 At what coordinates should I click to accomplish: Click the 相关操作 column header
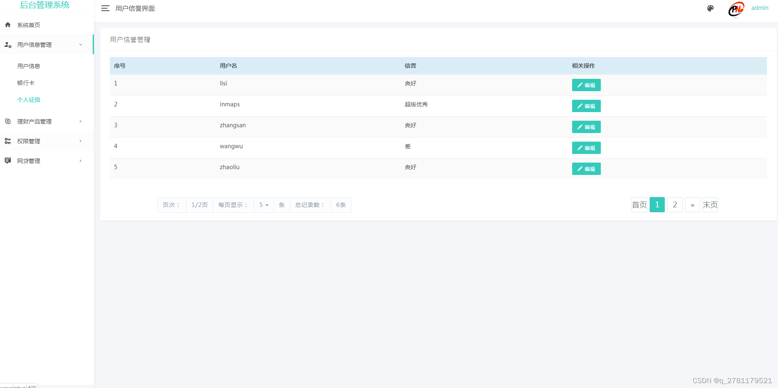[x=584, y=66]
